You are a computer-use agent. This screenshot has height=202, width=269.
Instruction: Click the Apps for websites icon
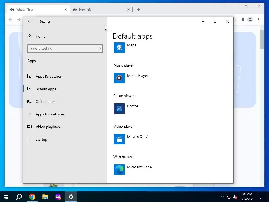pyautogui.click(x=29, y=114)
